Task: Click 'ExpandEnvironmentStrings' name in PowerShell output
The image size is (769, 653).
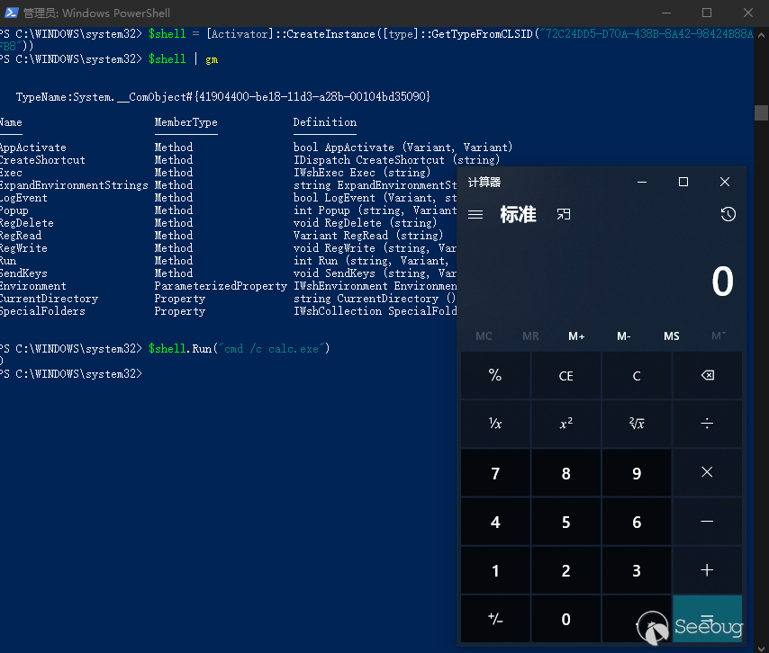Action: click(x=74, y=185)
